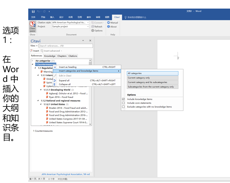Click the Citavi pane ribbon icon
The image size is (230, 183).
point(33,26)
